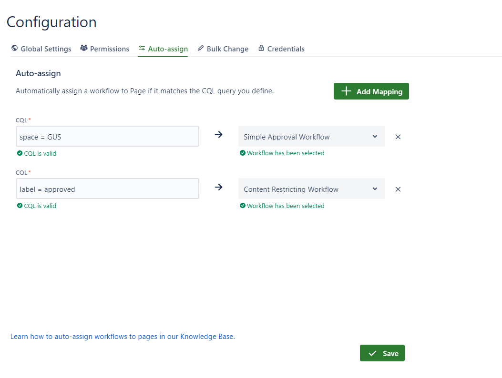Click the checkmark under Simple Approval Workflow
The width and height of the screenshot is (502, 378).
coord(243,153)
